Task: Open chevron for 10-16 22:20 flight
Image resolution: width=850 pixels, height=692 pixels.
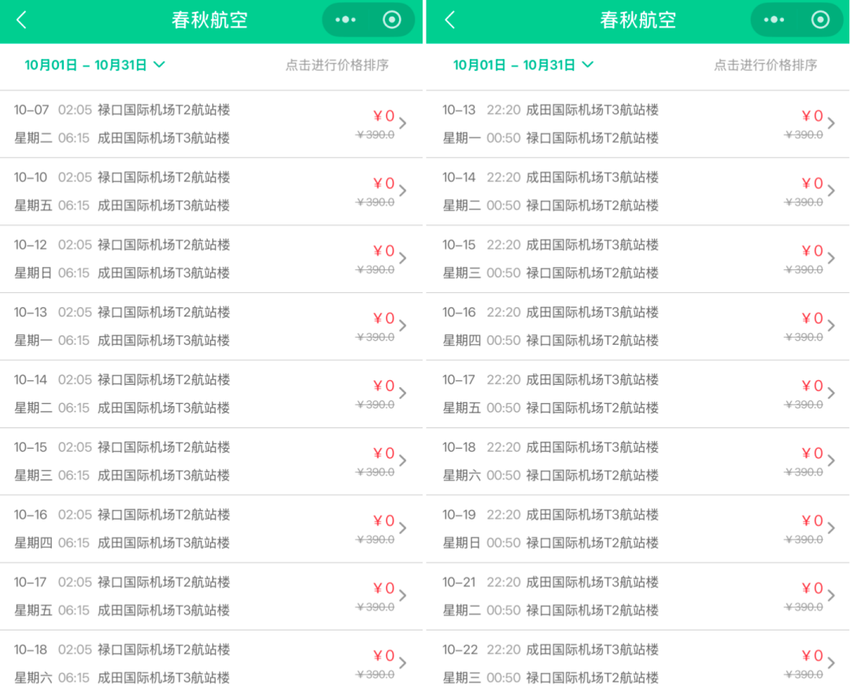Action: coord(831,325)
